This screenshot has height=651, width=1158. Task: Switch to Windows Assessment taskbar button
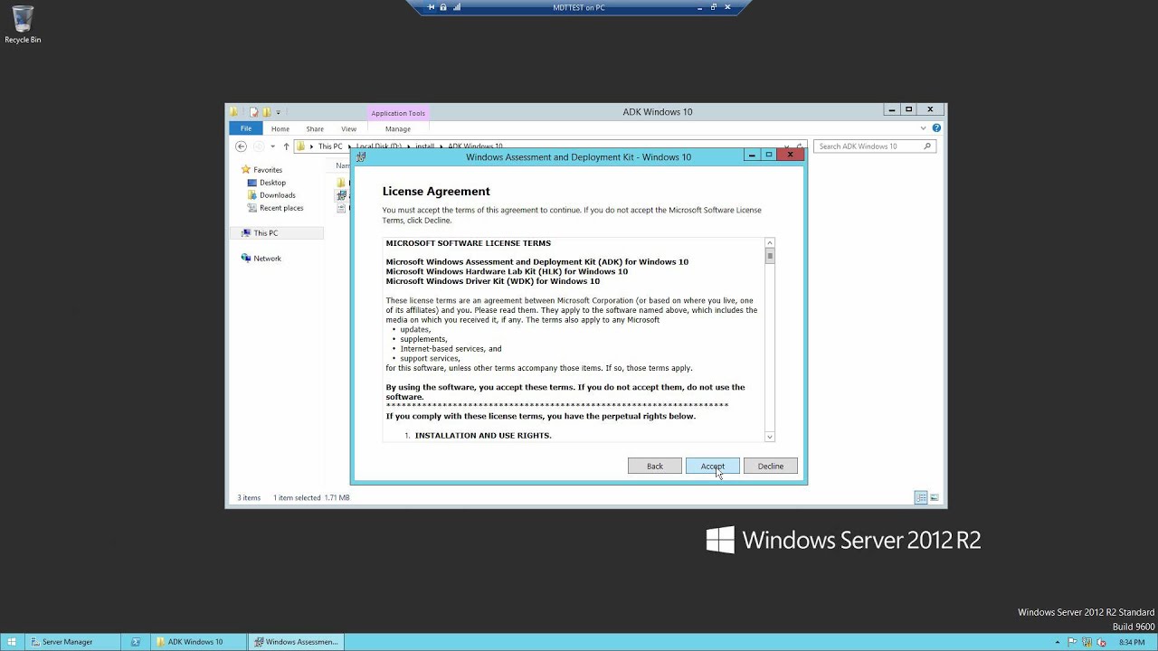297,642
